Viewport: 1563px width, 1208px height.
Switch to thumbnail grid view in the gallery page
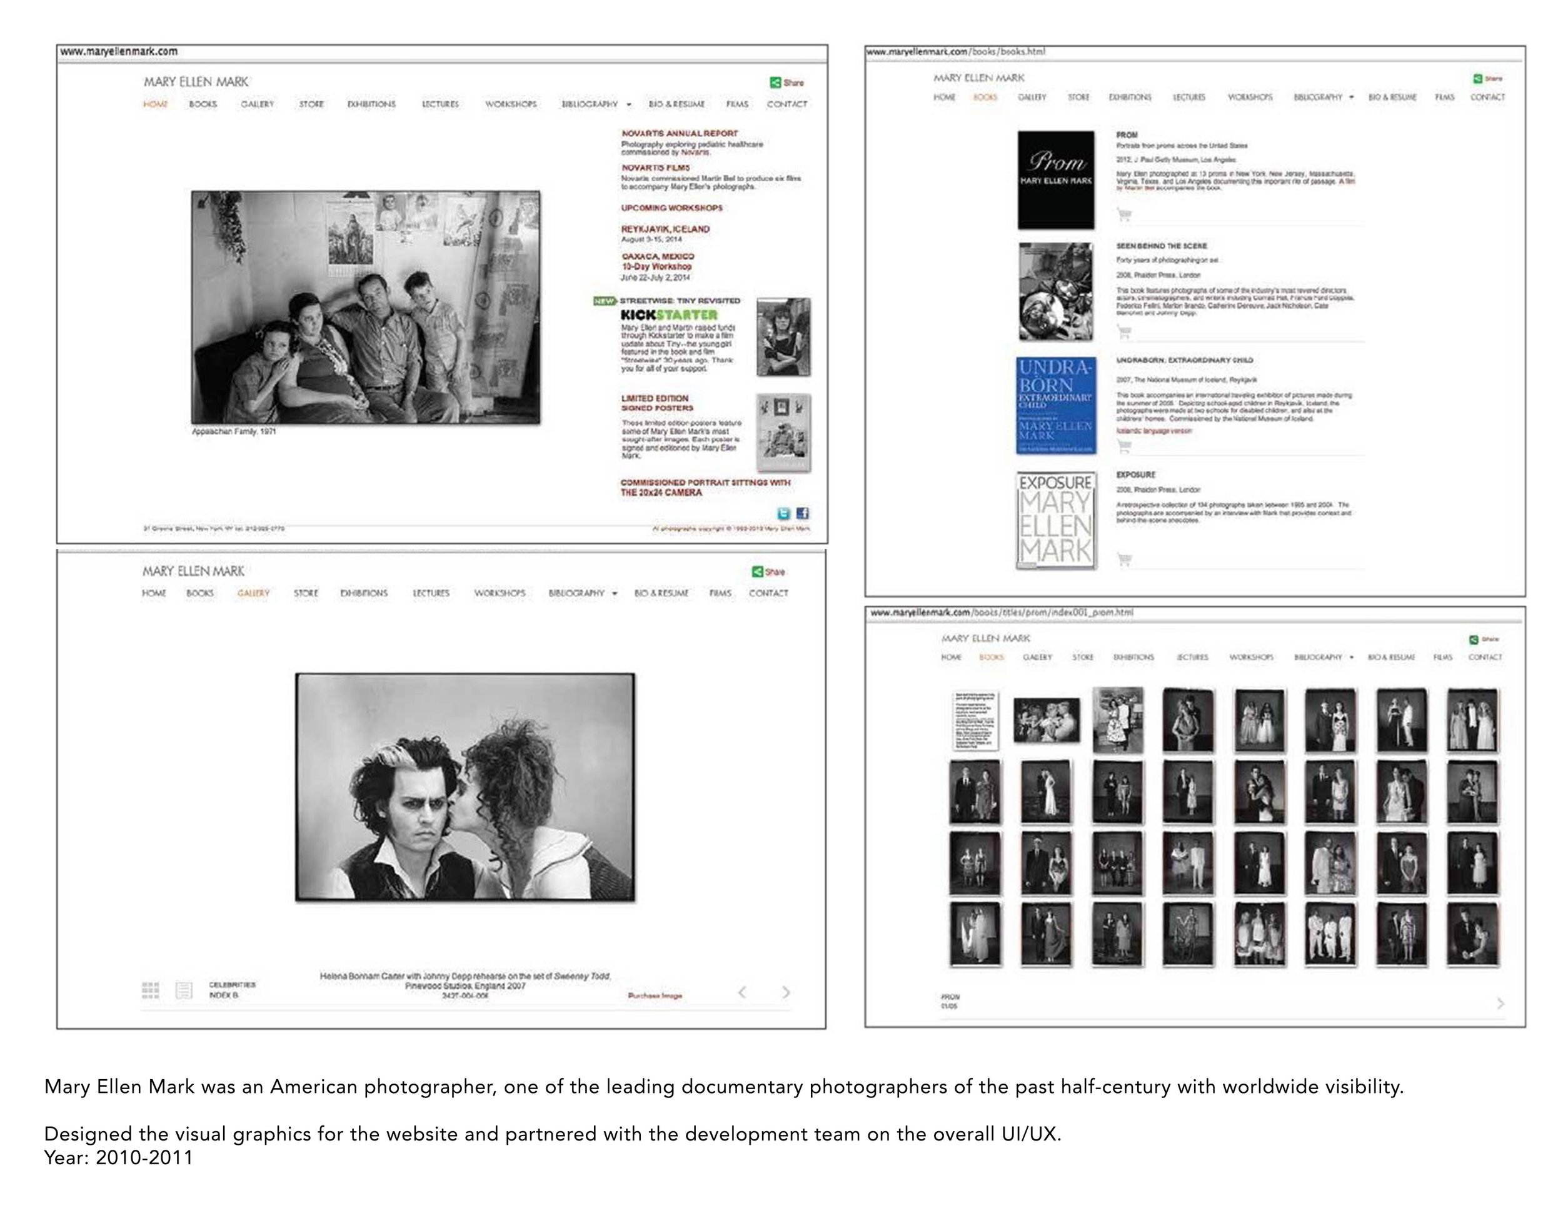[150, 990]
